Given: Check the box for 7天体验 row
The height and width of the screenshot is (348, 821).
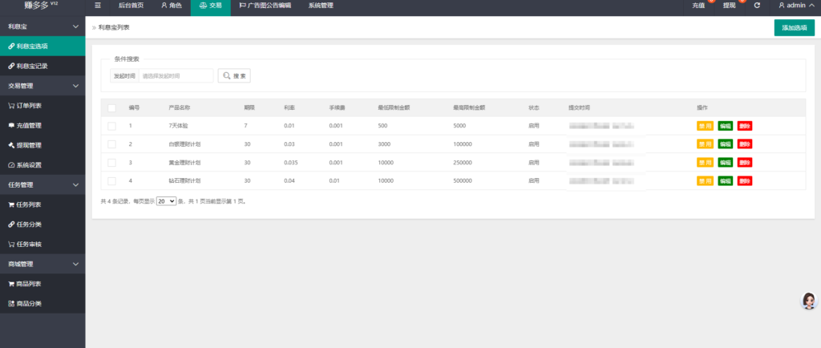Looking at the screenshot, I should 111,126.
